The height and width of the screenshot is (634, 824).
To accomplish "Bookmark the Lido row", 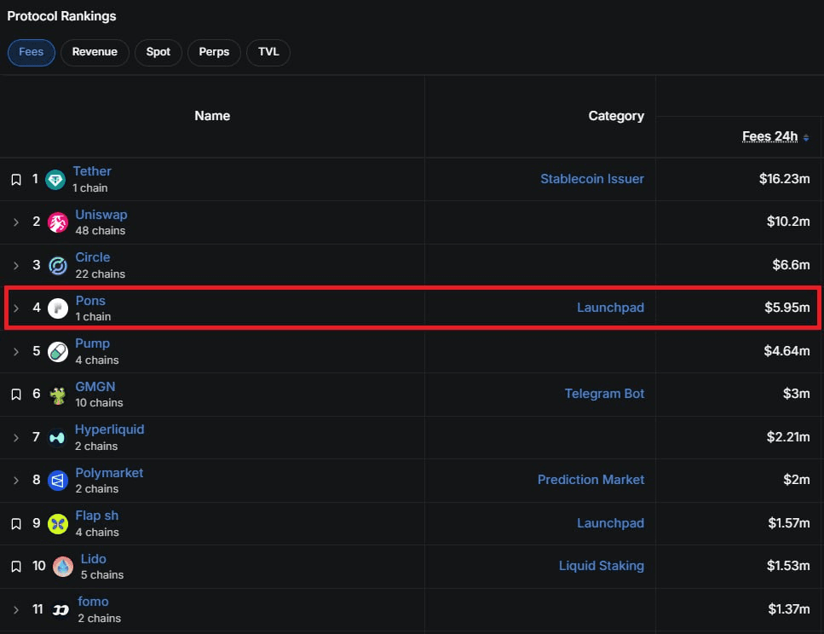I will (16, 567).
